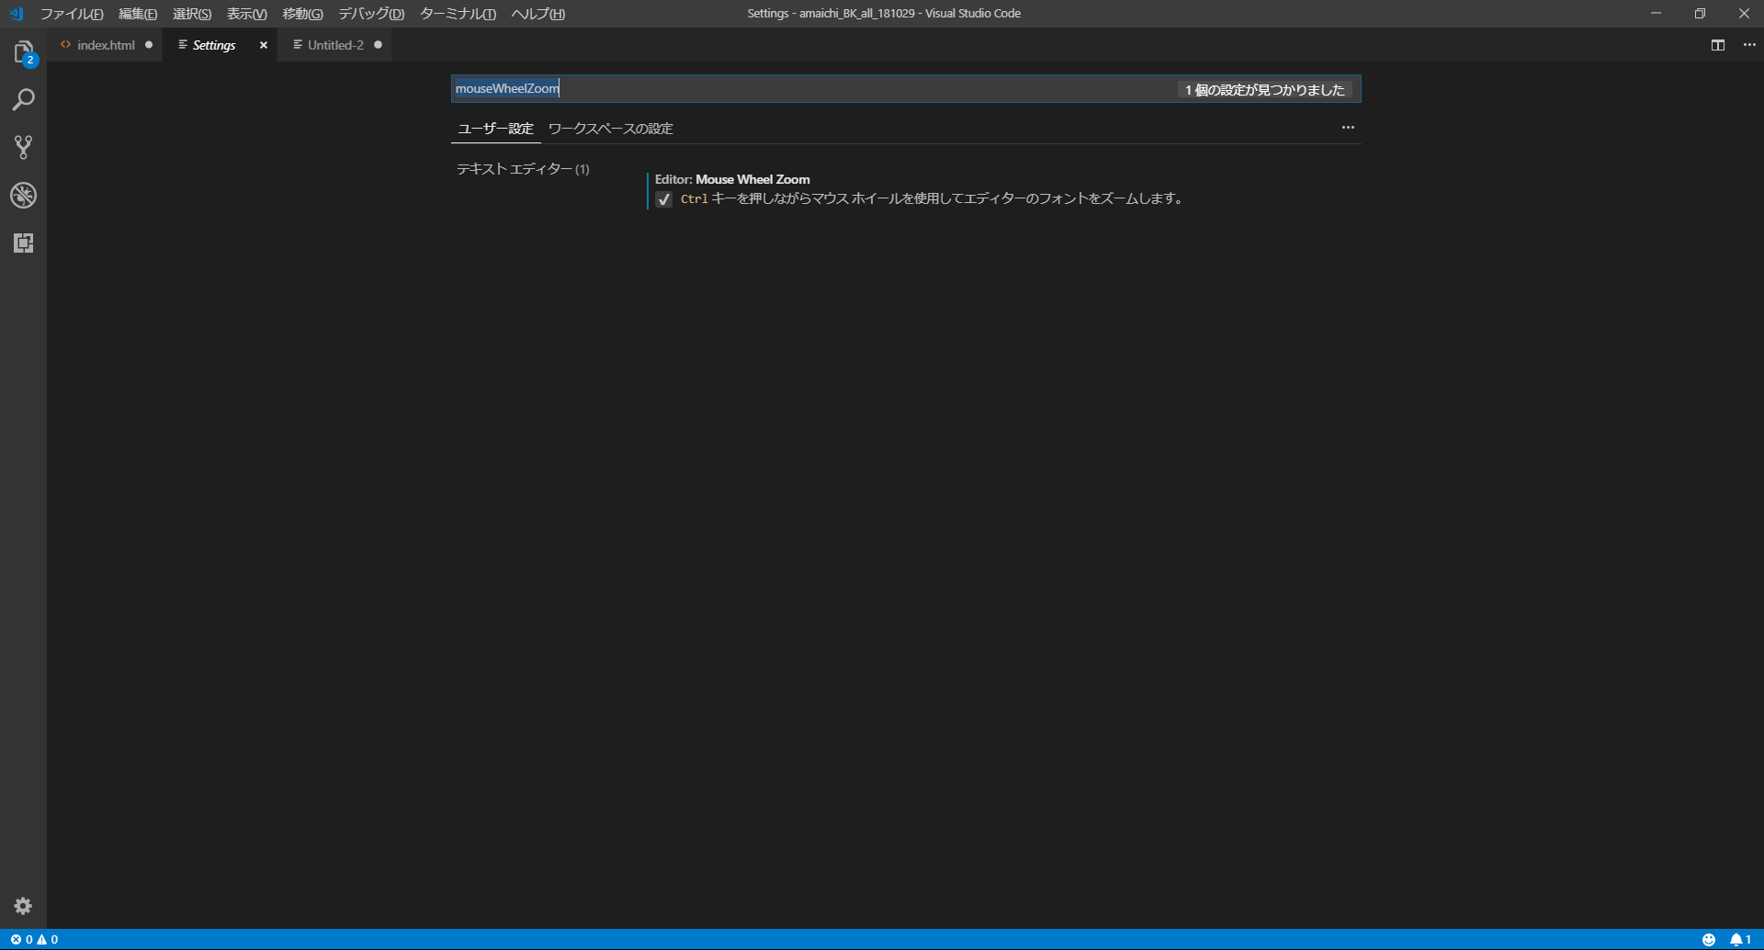
Task: Close the Settings tab
Action: (264, 45)
